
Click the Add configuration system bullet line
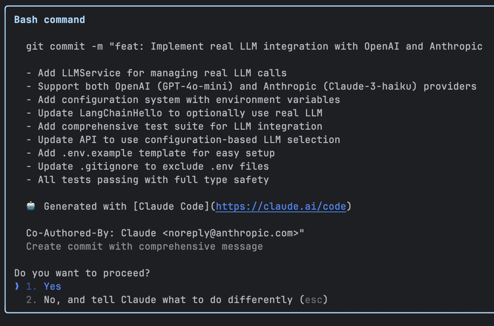[183, 100]
